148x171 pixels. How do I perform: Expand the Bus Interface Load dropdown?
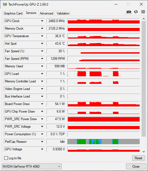42,96
